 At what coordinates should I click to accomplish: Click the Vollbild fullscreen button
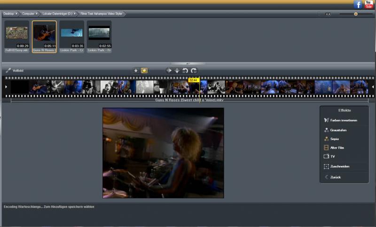(15, 70)
